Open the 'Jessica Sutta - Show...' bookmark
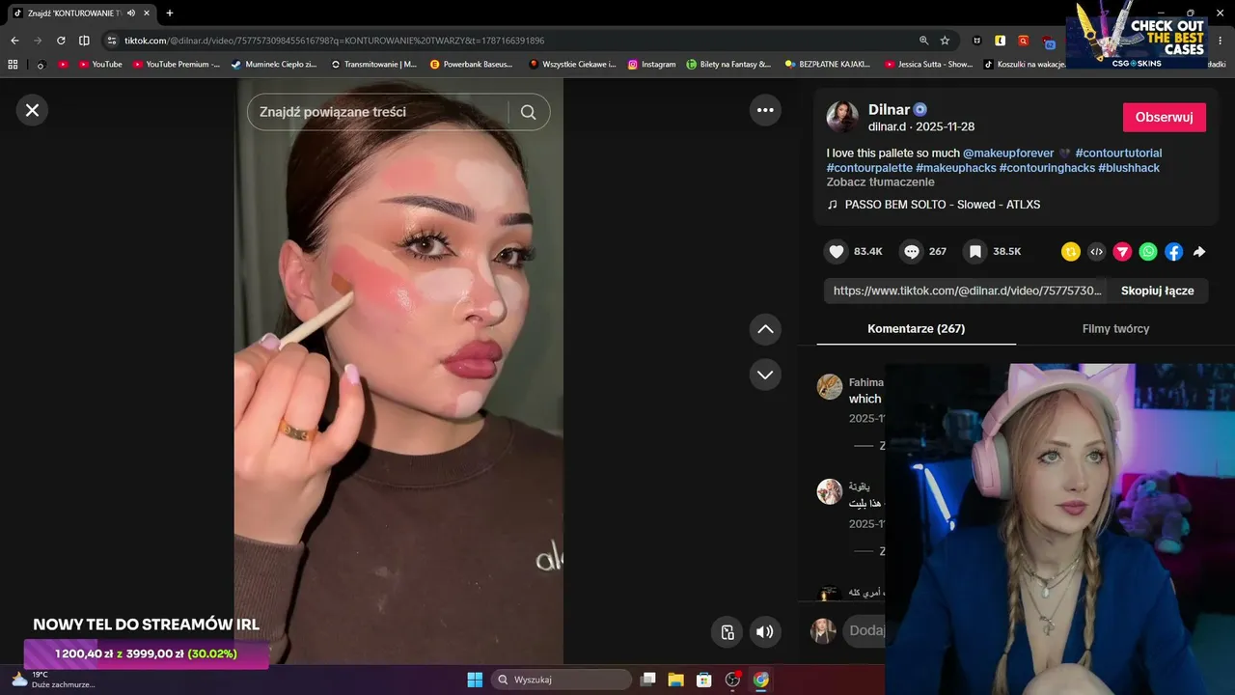The image size is (1235, 695). coord(928,65)
